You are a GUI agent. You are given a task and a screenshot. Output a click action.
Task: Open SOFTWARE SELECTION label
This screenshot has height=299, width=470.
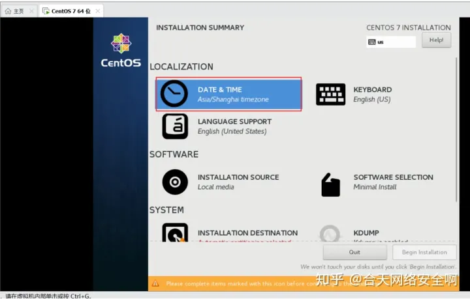click(393, 177)
